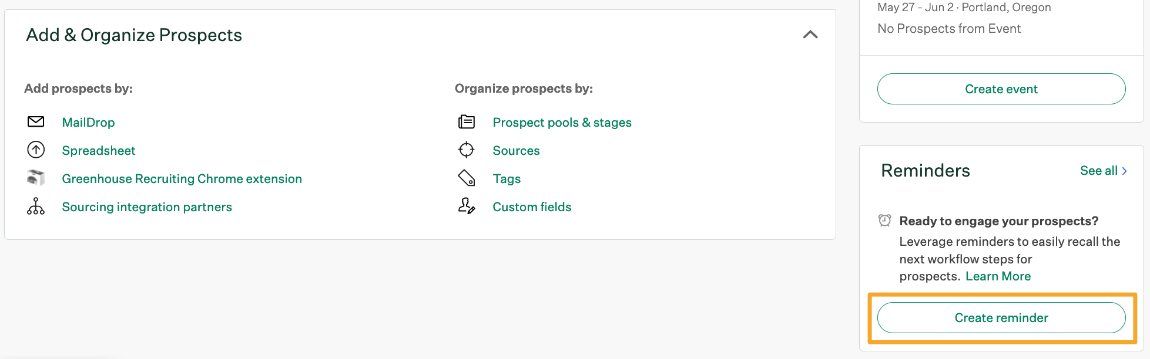
Task: Select the Tags label icon
Action: (465, 178)
